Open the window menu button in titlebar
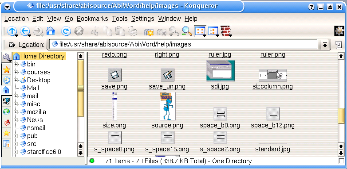 (x=8, y=7)
